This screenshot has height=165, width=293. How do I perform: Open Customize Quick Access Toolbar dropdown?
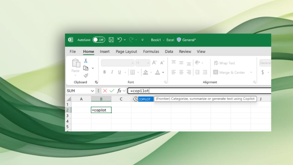[142, 40]
